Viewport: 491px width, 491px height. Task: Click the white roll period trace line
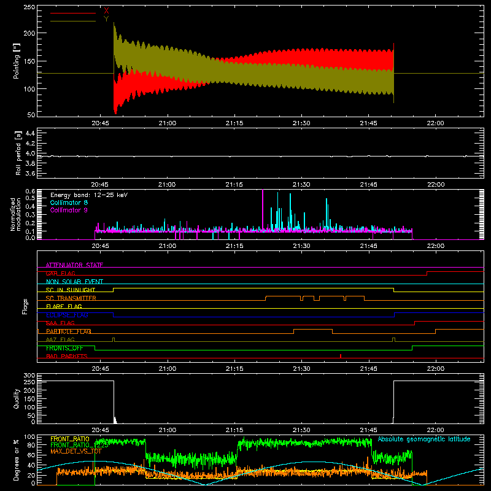click(x=260, y=156)
